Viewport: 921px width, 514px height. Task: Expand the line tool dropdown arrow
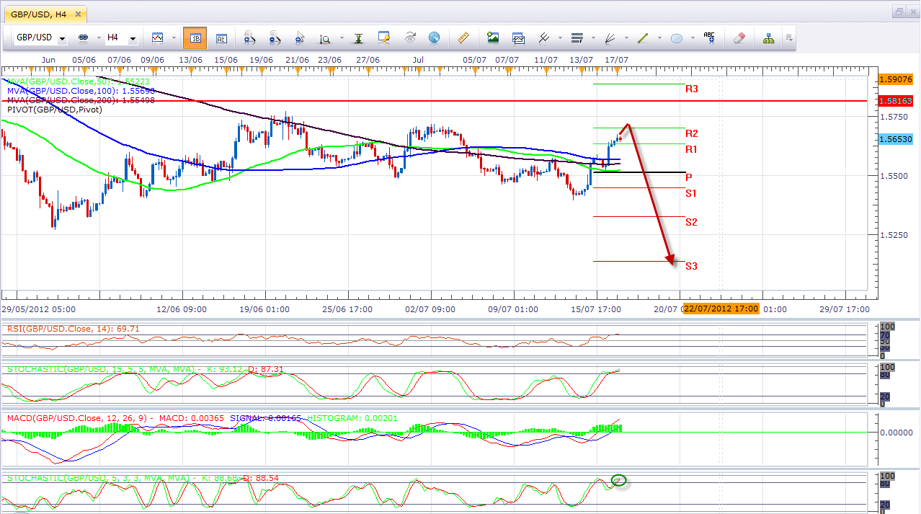point(659,38)
